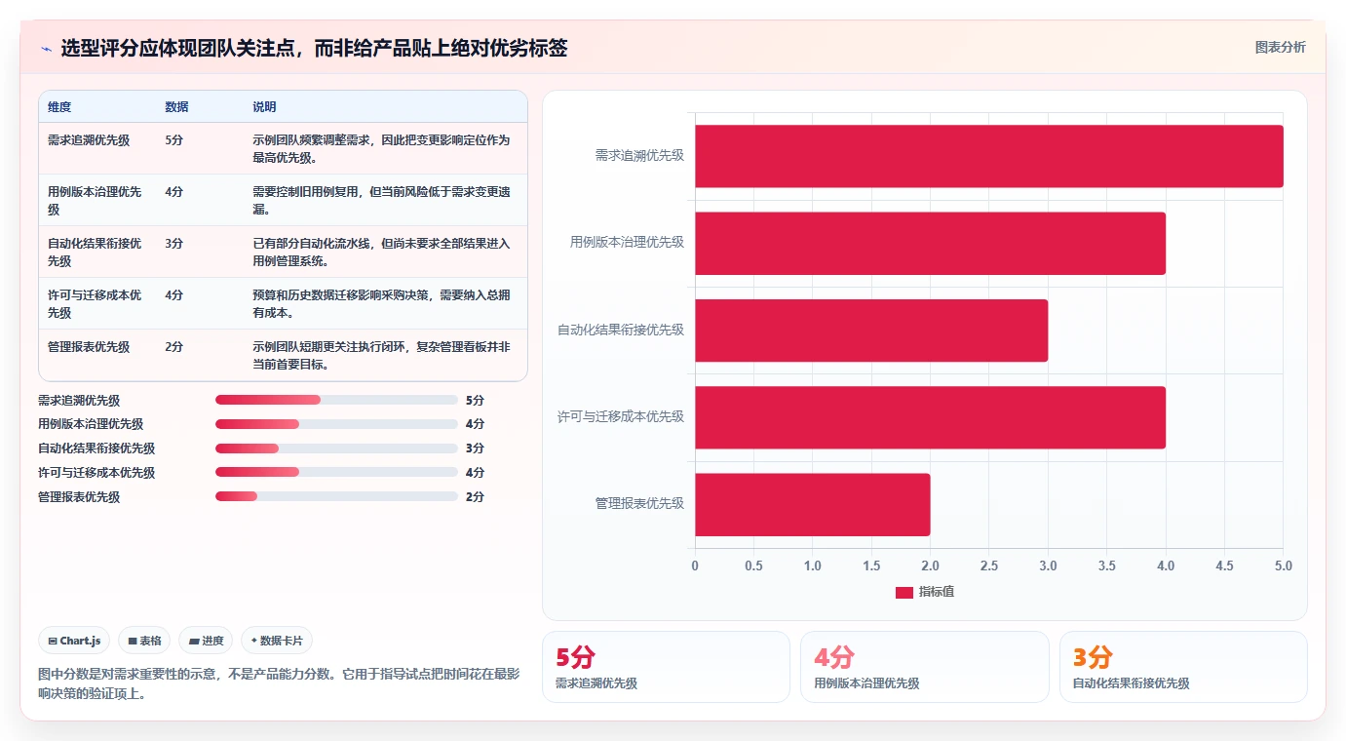Click the 3分 cell in the table

(173, 244)
